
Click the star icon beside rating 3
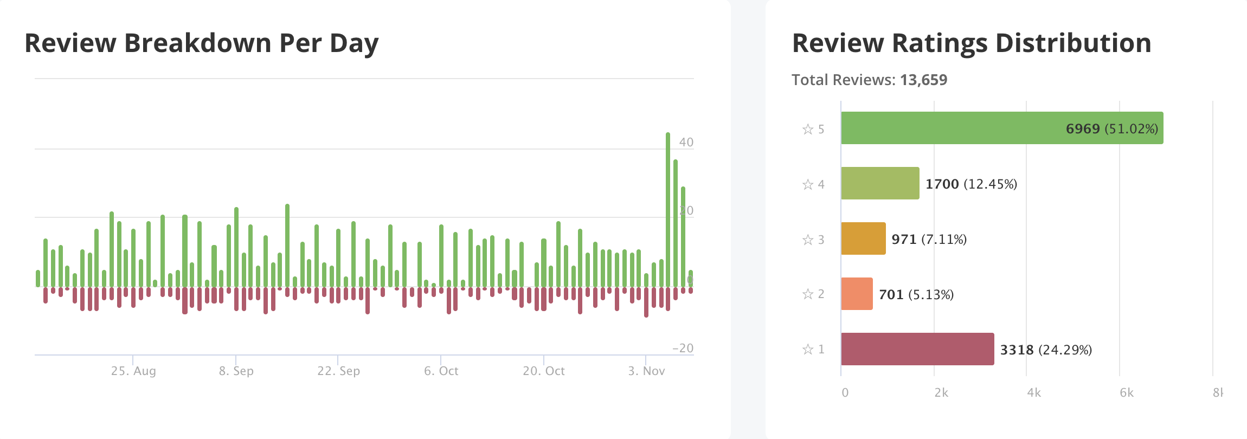[x=808, y=240]
